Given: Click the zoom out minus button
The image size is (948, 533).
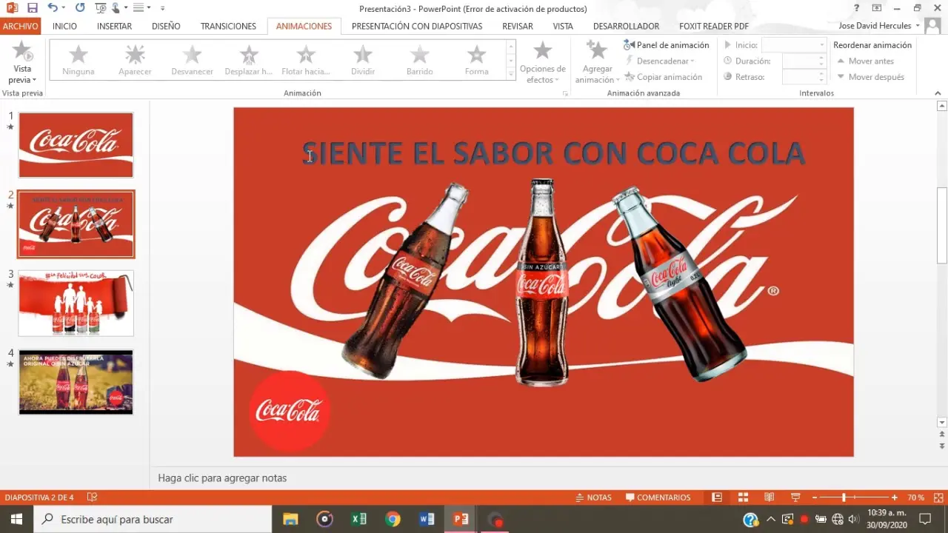Looking at the screenshot, I should pos(815,497).
